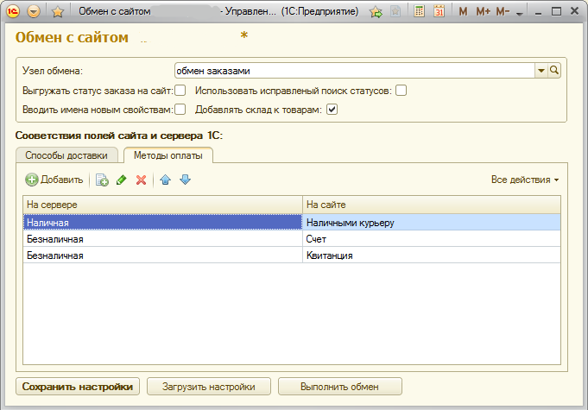Open the 1C main menu logo button
This screenshot has height=410, width=588.
point(13,11)
